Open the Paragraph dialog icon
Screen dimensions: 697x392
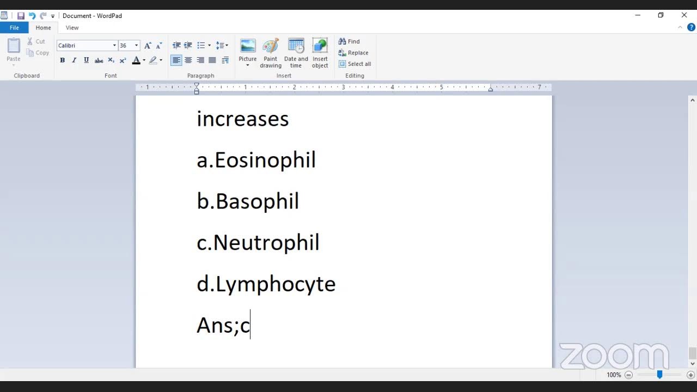[x=225, y=60]
